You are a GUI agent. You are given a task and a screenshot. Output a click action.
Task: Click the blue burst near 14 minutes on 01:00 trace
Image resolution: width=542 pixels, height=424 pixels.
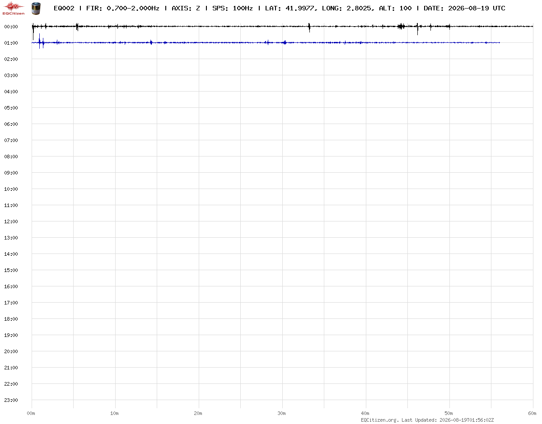coord(151,43)
